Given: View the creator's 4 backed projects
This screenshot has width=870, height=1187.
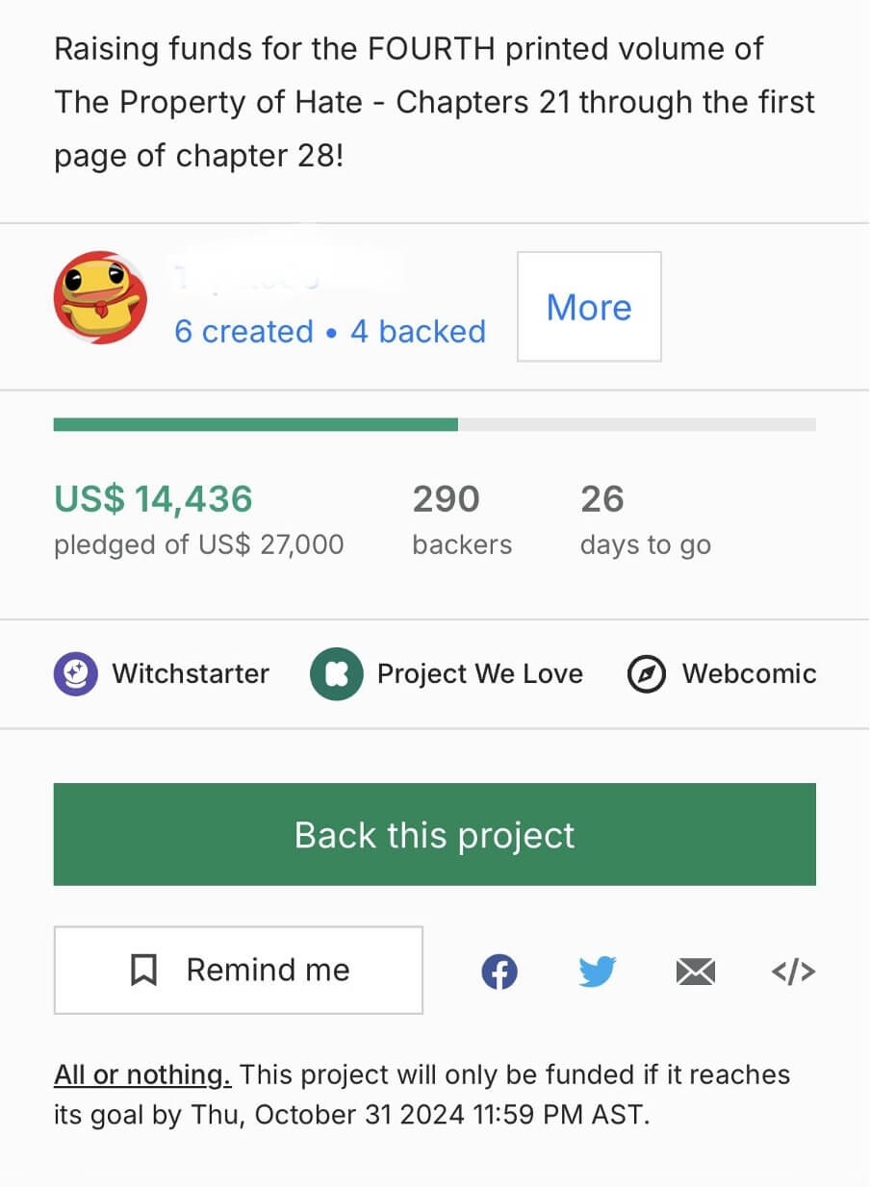Looking at the screenshot, I should click(x=418, y=332).
